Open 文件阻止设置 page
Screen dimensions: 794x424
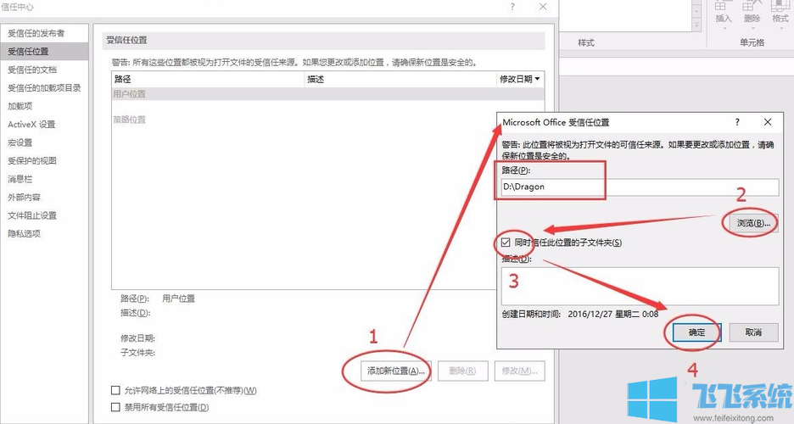coord(32,215)
